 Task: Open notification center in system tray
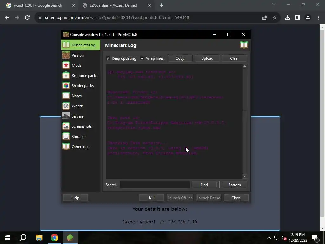[315, 238]
